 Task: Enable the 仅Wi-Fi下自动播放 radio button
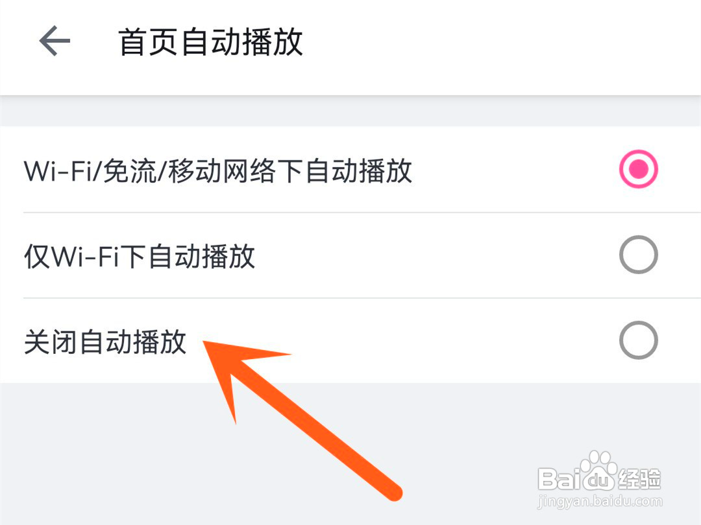click(638, 255)
